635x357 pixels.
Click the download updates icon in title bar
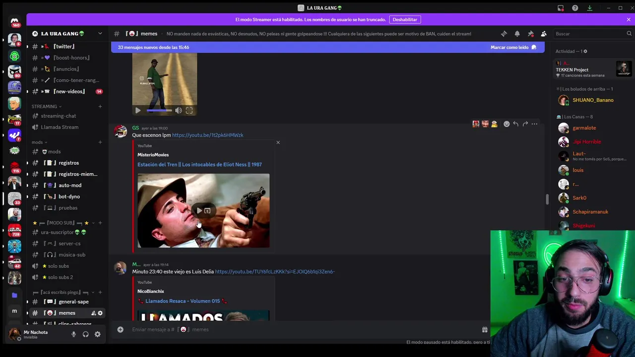[589, 8]
